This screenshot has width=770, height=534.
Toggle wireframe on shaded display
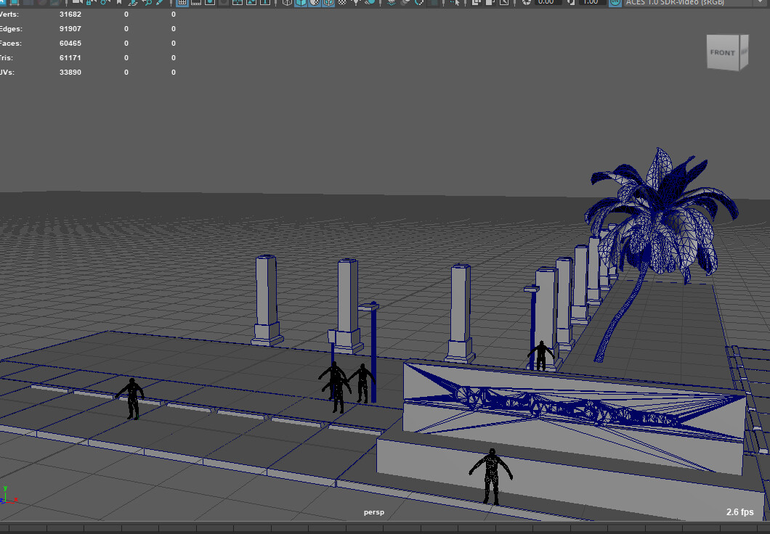[328, 2]
